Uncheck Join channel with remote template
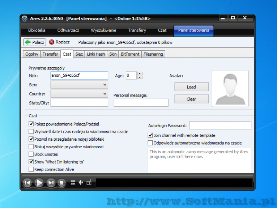The image size is (277, 208). [x=150, y=135]
